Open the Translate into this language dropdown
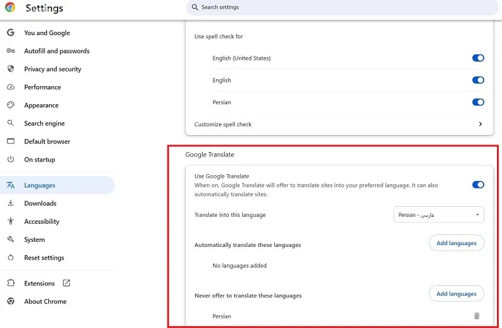The height and width of the screenshot is (328, 502). click(x=439, y=214)
